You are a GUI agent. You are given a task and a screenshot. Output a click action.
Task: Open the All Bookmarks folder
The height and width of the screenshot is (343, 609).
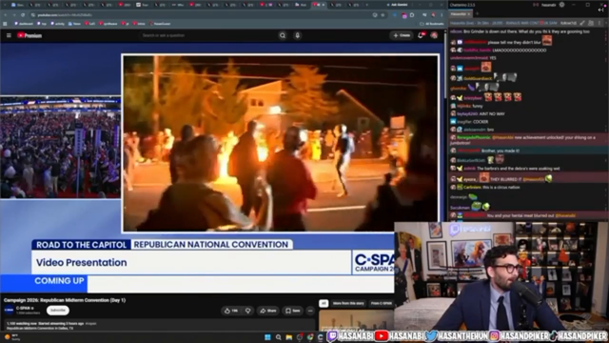click(432, 24)
